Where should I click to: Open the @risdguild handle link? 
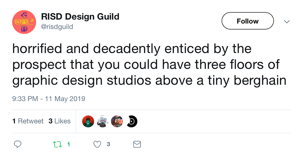pyautogui.click(x=57, y=27)
